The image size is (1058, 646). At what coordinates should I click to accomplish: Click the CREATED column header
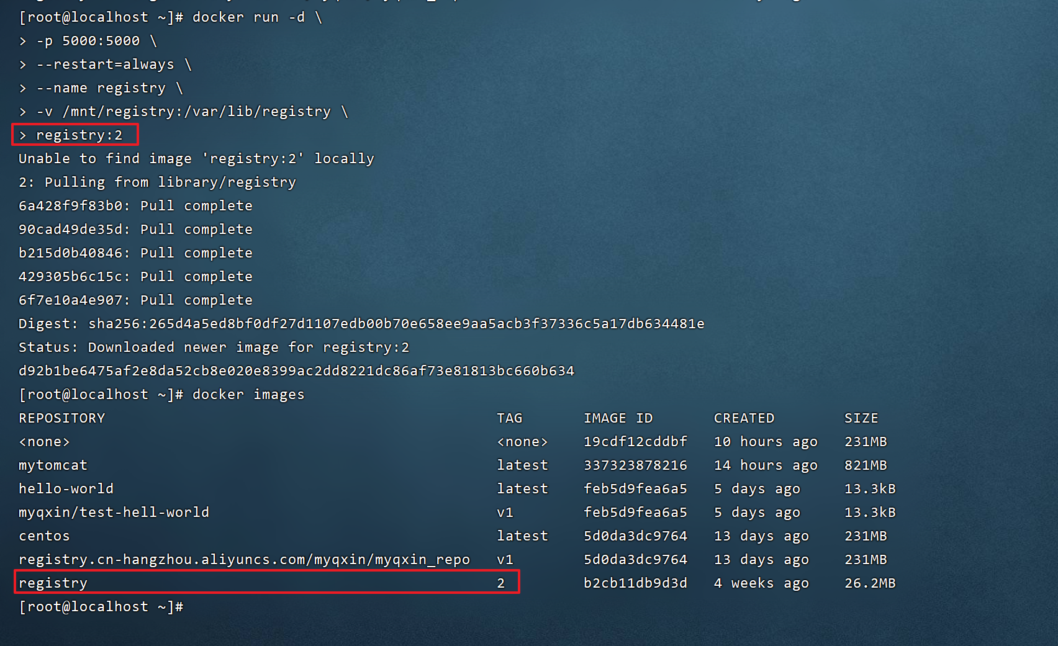pos(744,418)
